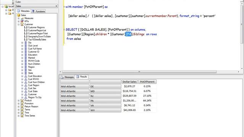Image resolution: width=244 pixels, height=137 pixels.
Task: Switch to the Functions tab
Action: (x=39, y=11)
